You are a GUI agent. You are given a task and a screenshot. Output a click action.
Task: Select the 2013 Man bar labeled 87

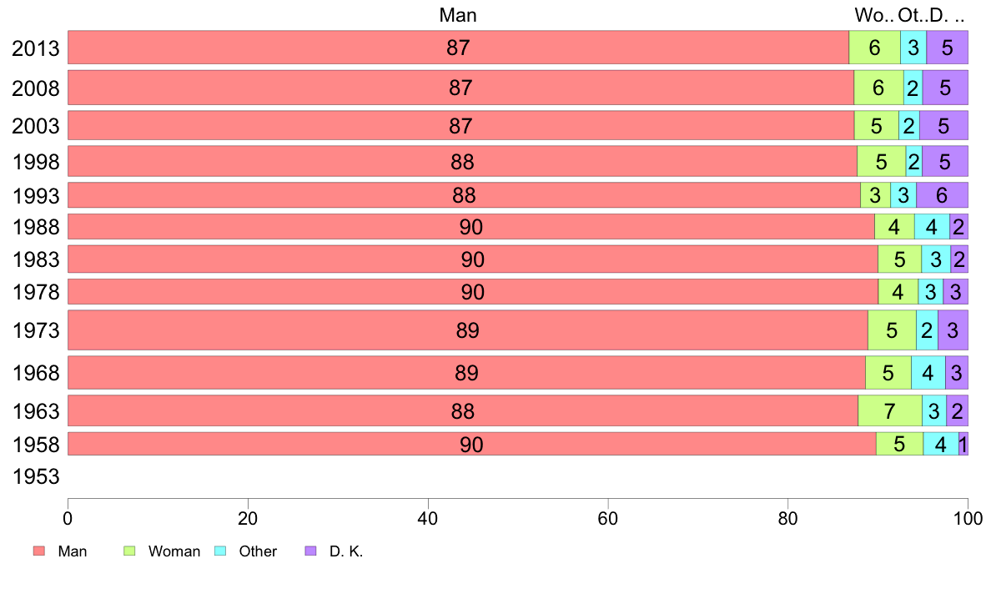458,48
